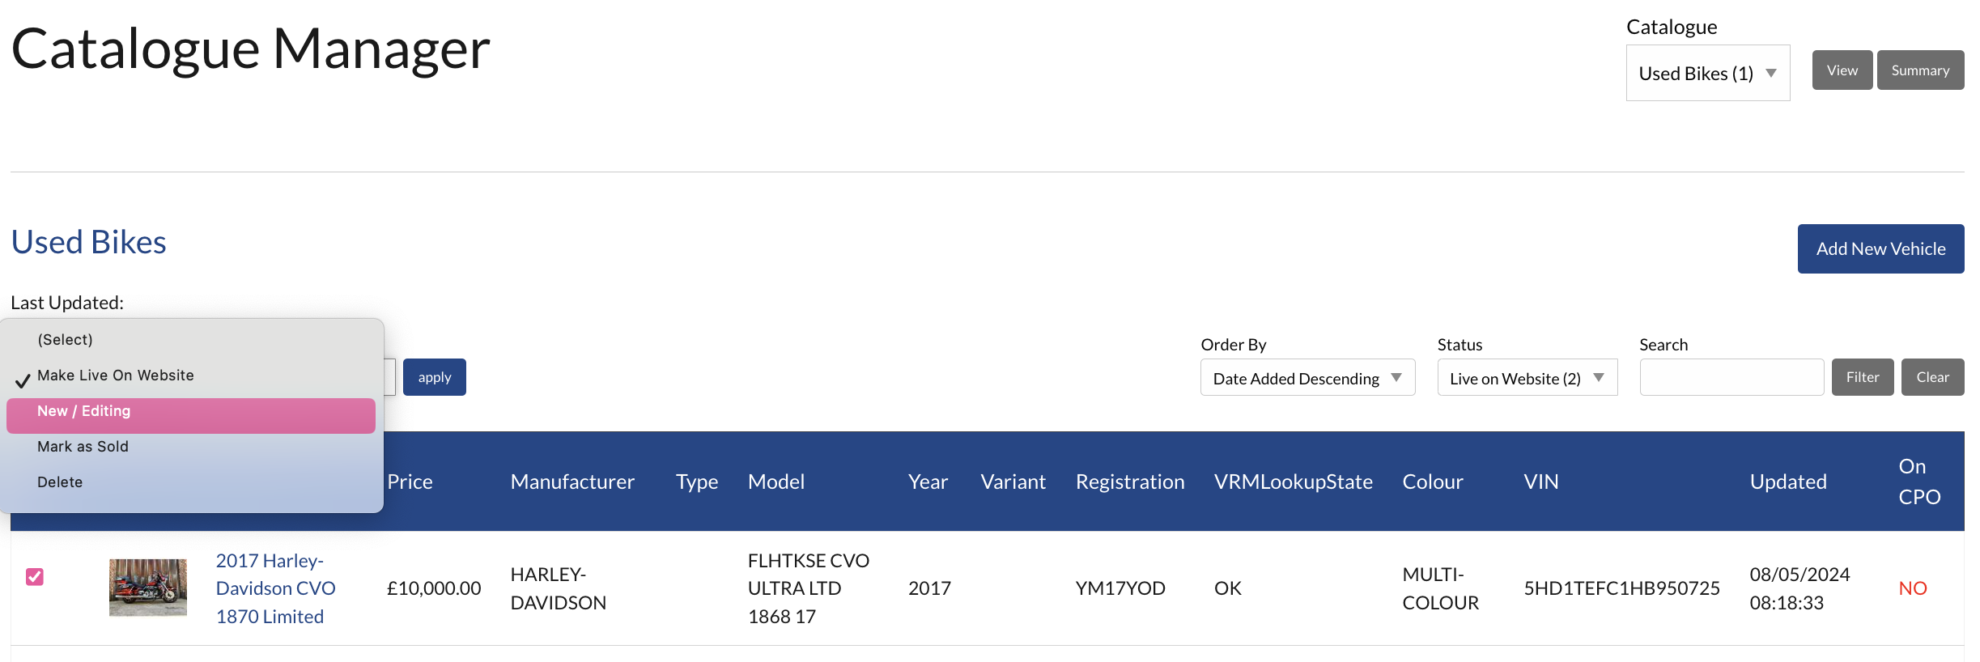The image size is (1980, 662).
Task: Open the catalogue Summary button
Action: point(1919,70)
